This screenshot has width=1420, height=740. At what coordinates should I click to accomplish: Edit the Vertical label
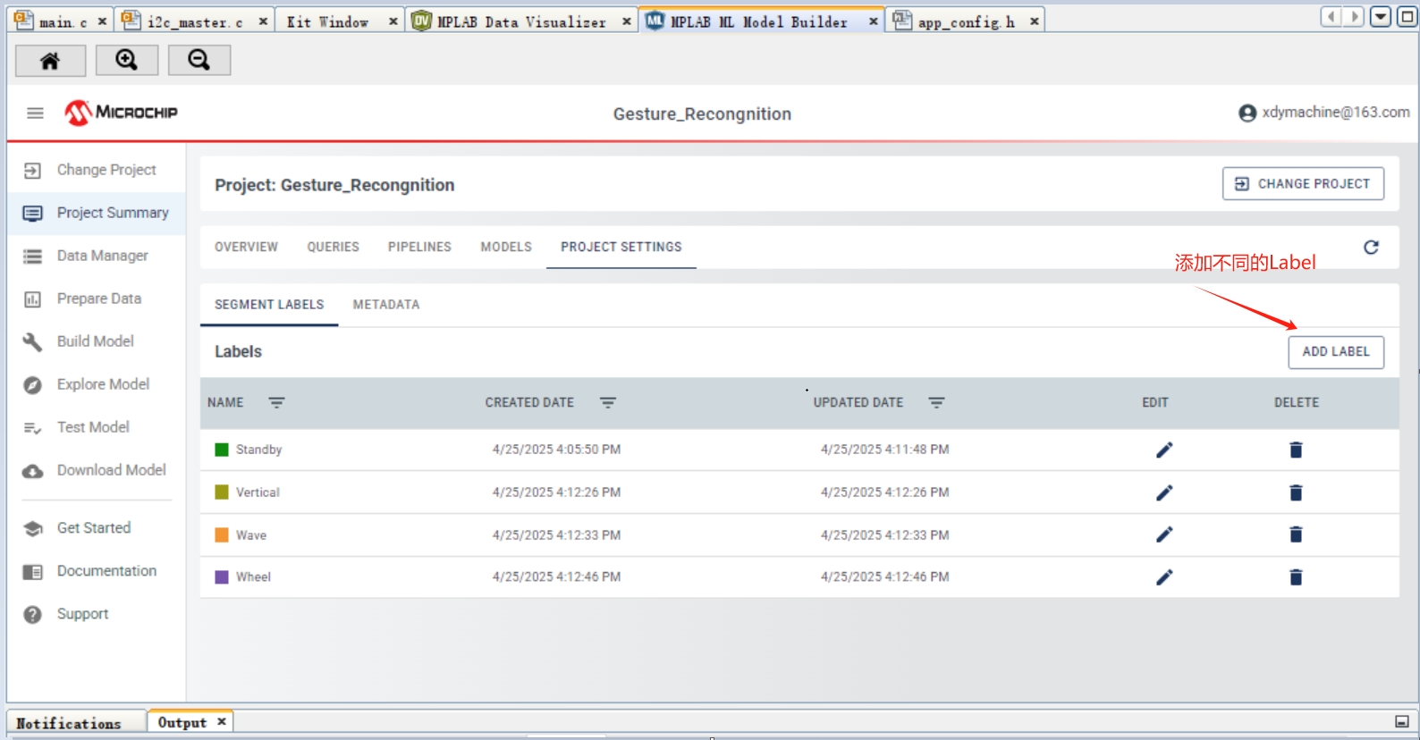tap(1164, 492)
